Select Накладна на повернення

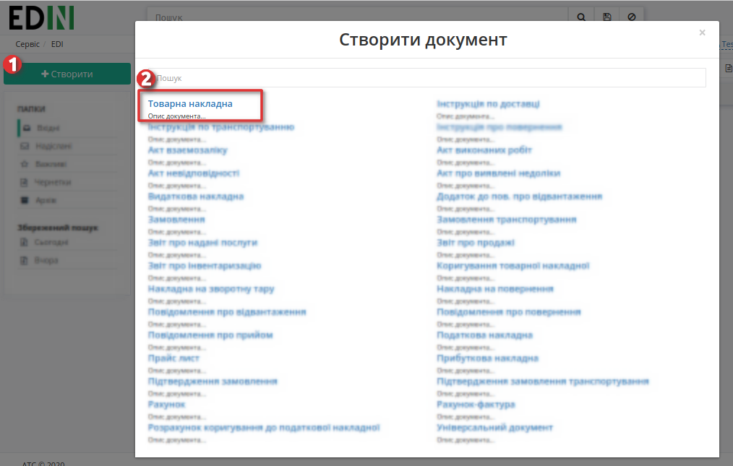[x=495, y=289]
